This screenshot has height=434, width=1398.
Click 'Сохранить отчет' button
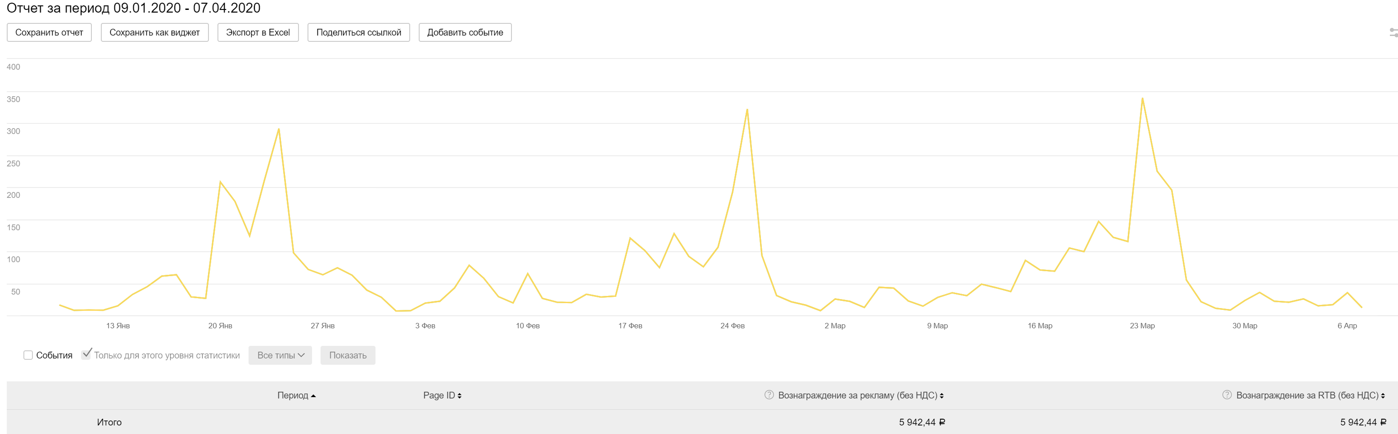click(50, 32)
